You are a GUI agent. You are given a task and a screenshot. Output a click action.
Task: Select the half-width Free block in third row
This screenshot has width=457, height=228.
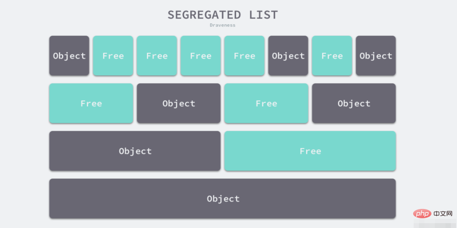[310, 151]
